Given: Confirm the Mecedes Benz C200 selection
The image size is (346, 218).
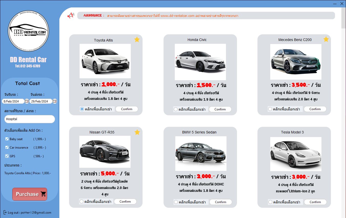Looking at the screenshot, I should pyautogui.click(x=315, y=109).
